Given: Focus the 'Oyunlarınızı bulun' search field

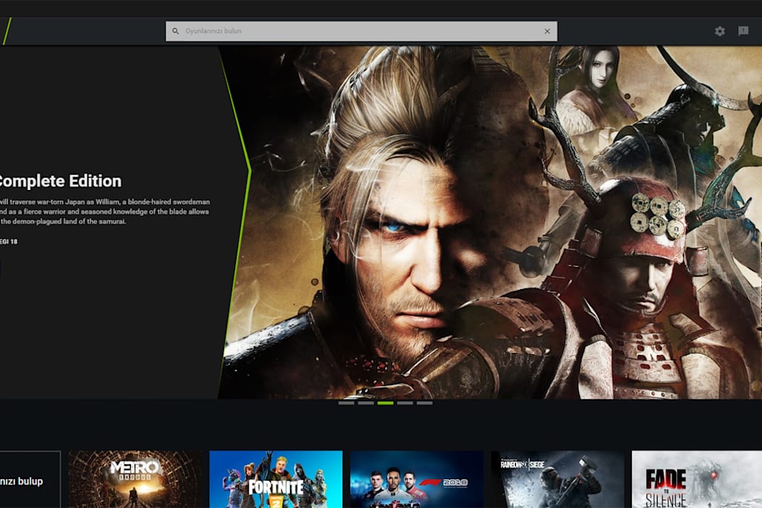Looking at the screenshot, I should [362, 31].
